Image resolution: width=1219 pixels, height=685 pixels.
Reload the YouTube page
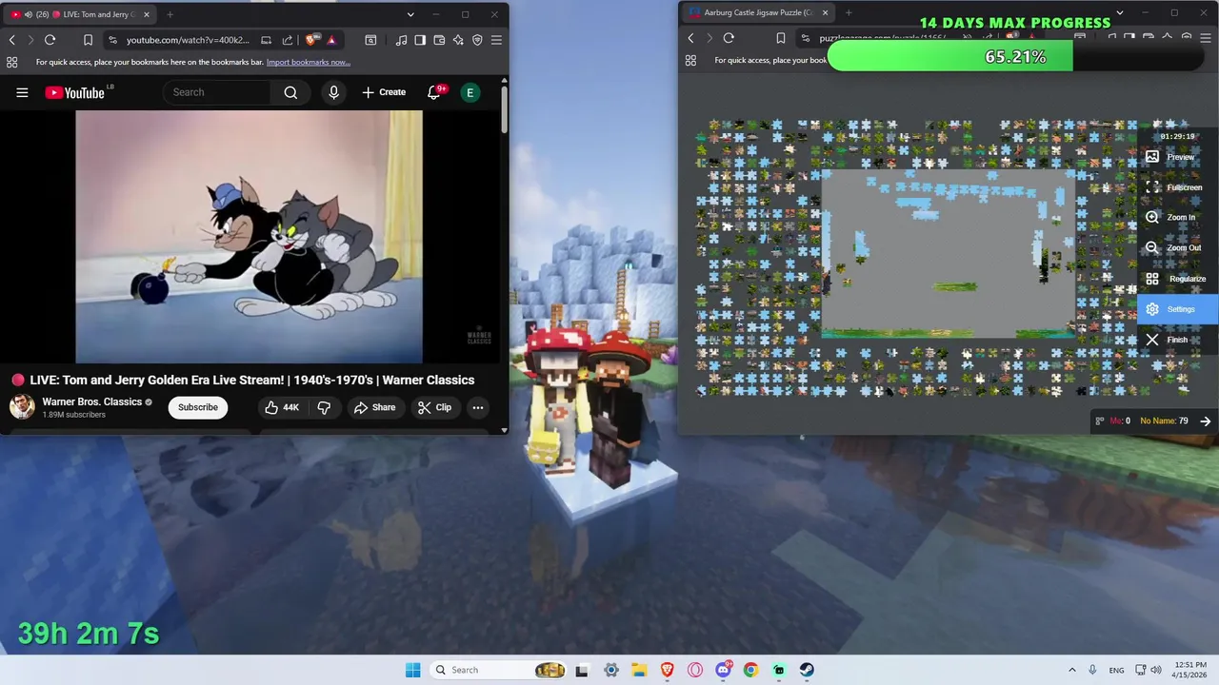(50, 40)
